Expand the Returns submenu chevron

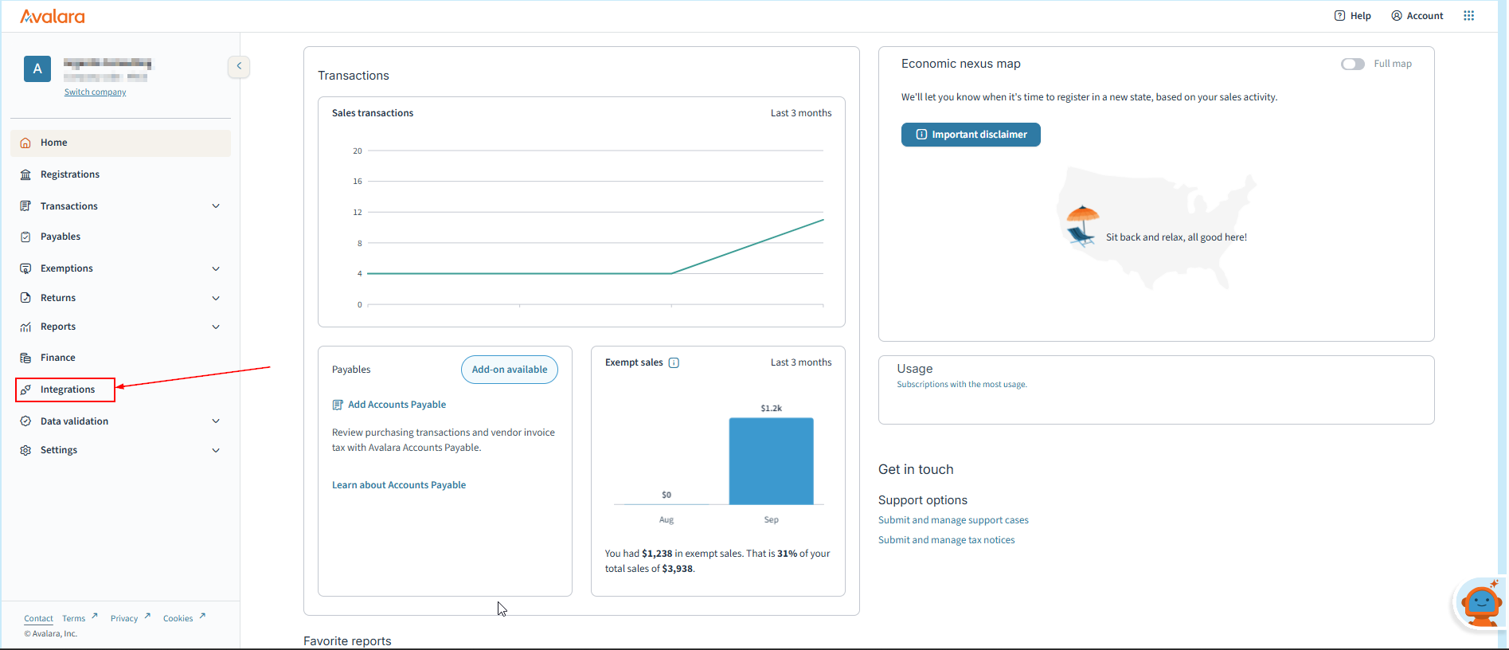point(216,298)
